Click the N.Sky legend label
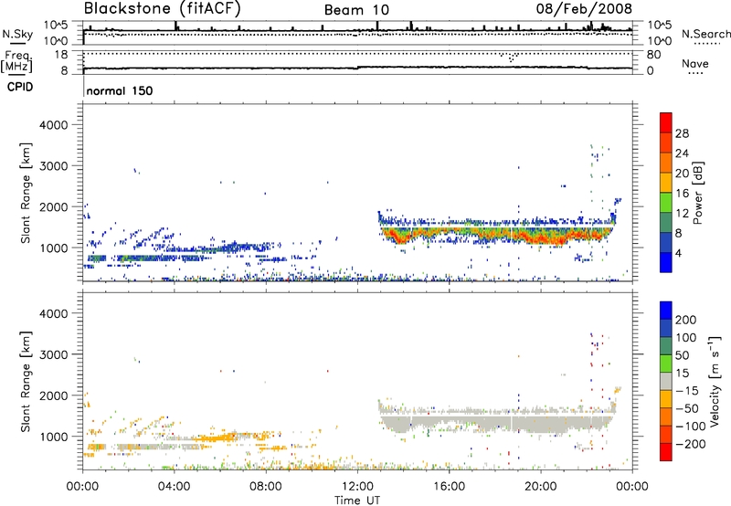The width and height of the screenshot is (731, 506). coord(17,34)
